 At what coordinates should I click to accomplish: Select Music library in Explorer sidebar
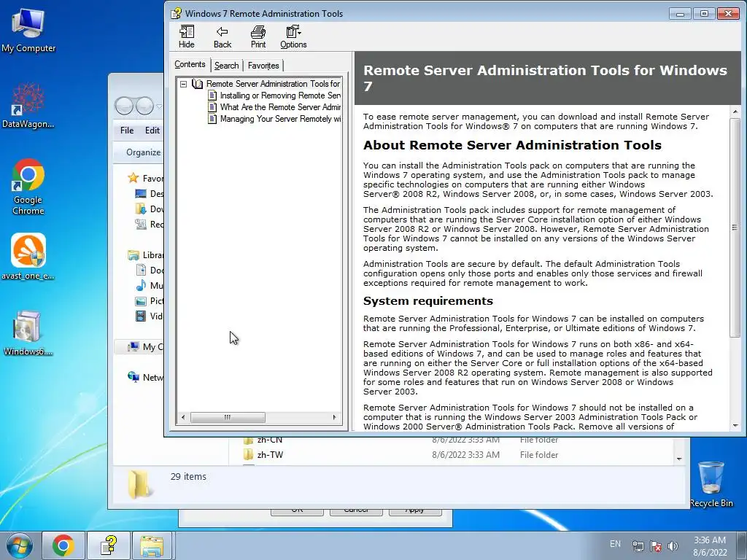(x=149, y=286)
